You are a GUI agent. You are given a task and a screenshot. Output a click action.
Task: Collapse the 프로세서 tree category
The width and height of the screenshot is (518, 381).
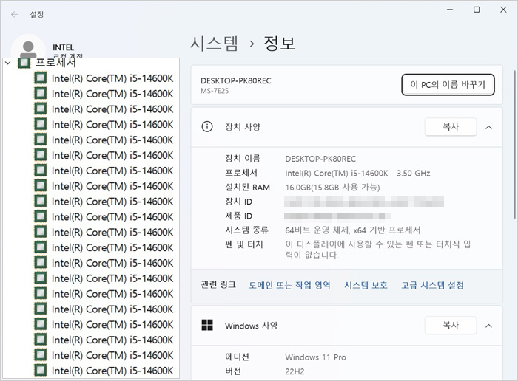tap(8, 62)
